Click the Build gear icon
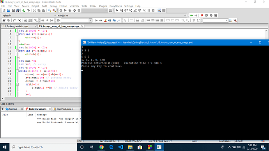Image resolution: width=269 pixels, height=151 pixels. pos(61,11)
